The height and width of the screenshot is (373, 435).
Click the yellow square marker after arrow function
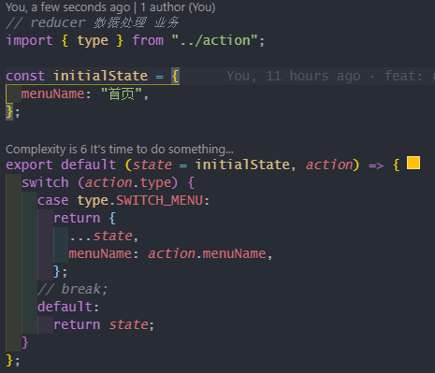click(413, 163)
